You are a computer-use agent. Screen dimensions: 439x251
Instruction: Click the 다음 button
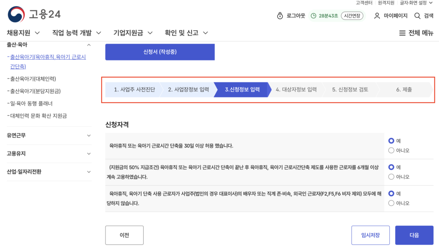click(414, 235)
